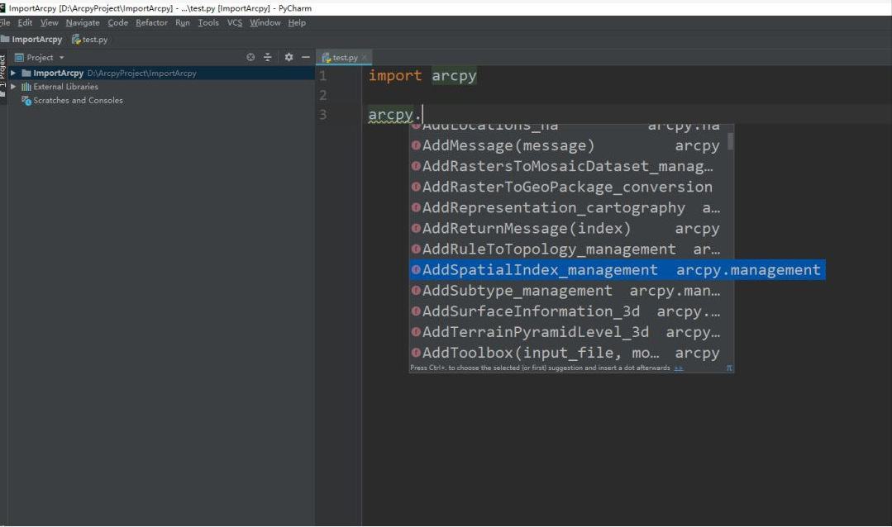
Task: Click the function icon beside AddSpatialIndex_management
Action: (416, 269)
